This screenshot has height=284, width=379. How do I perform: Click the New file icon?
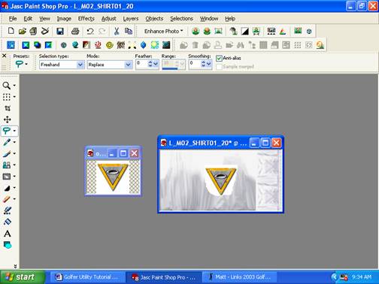(x=11, y=31)
